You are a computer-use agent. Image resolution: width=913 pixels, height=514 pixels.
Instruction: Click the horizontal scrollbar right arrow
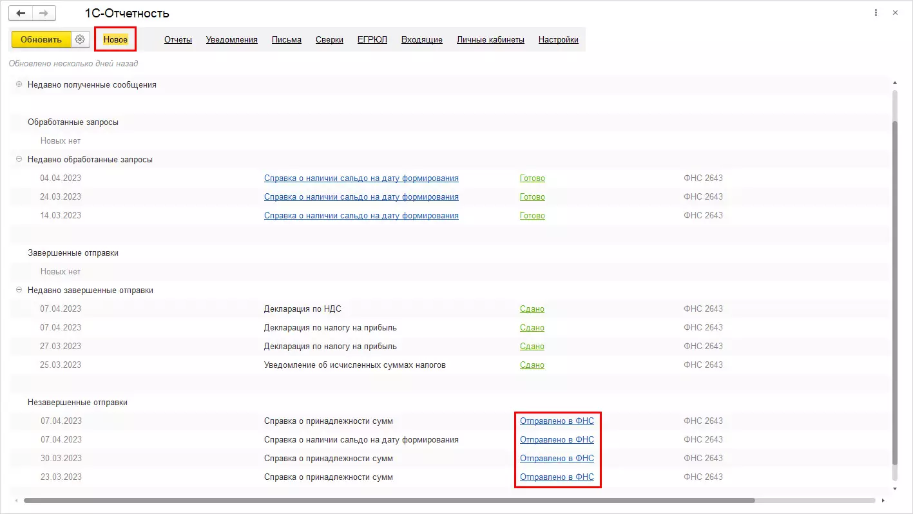[883, 500]
